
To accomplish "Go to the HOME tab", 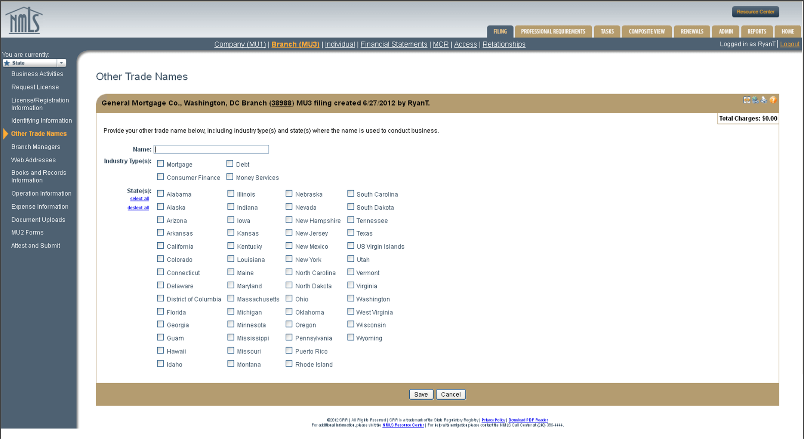I will click(788, 31).
